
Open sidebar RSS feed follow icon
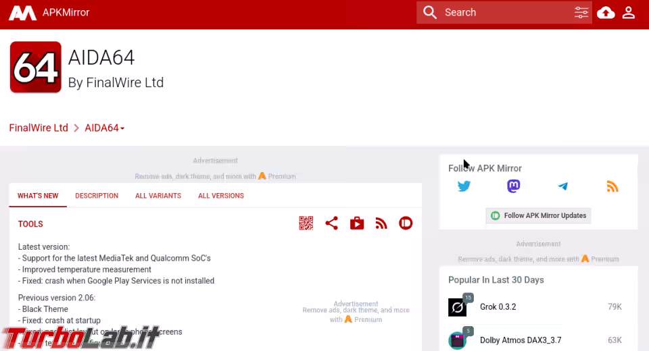click(x=612, y=186)
